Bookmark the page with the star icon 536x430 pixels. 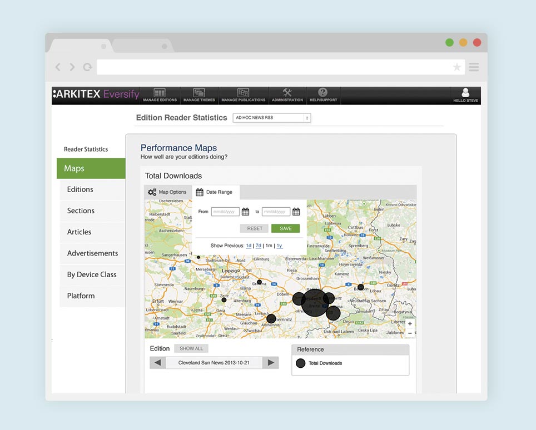pyautogui.click(x=456, y=67)
